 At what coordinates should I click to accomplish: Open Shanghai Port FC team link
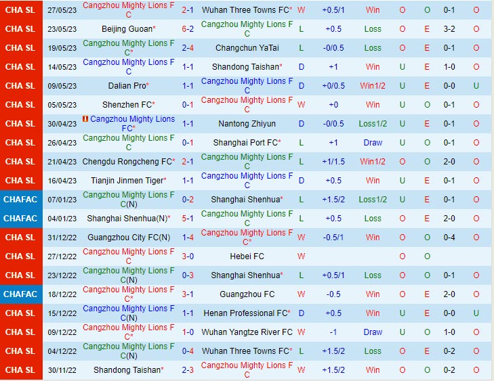click(x=245, y=143)
